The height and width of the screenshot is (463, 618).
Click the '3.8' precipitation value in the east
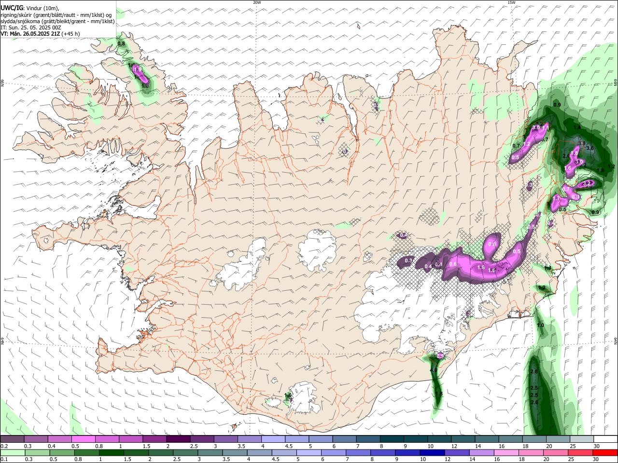pyautogui.click(x=582, y=143)
